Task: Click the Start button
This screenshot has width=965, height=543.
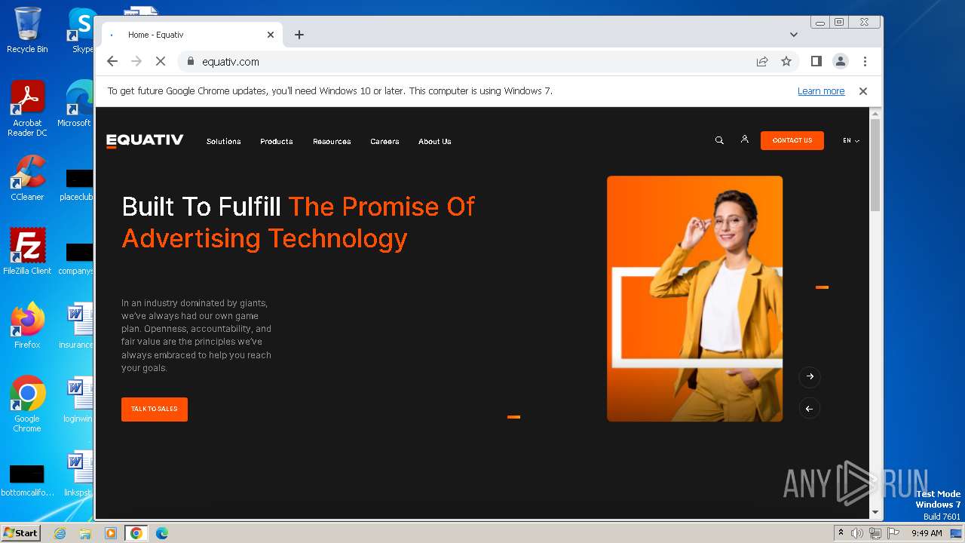Action: click(x=20, y=533)
